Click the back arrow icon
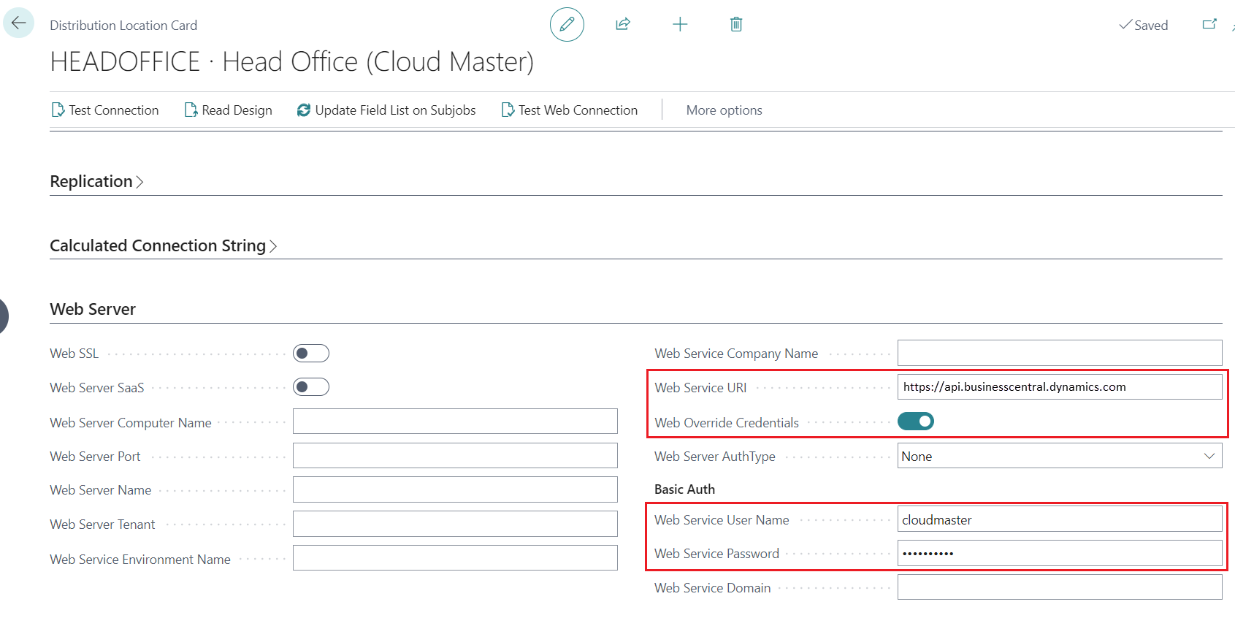Viewport: 1235px width, 618px height. pos(19,23)
